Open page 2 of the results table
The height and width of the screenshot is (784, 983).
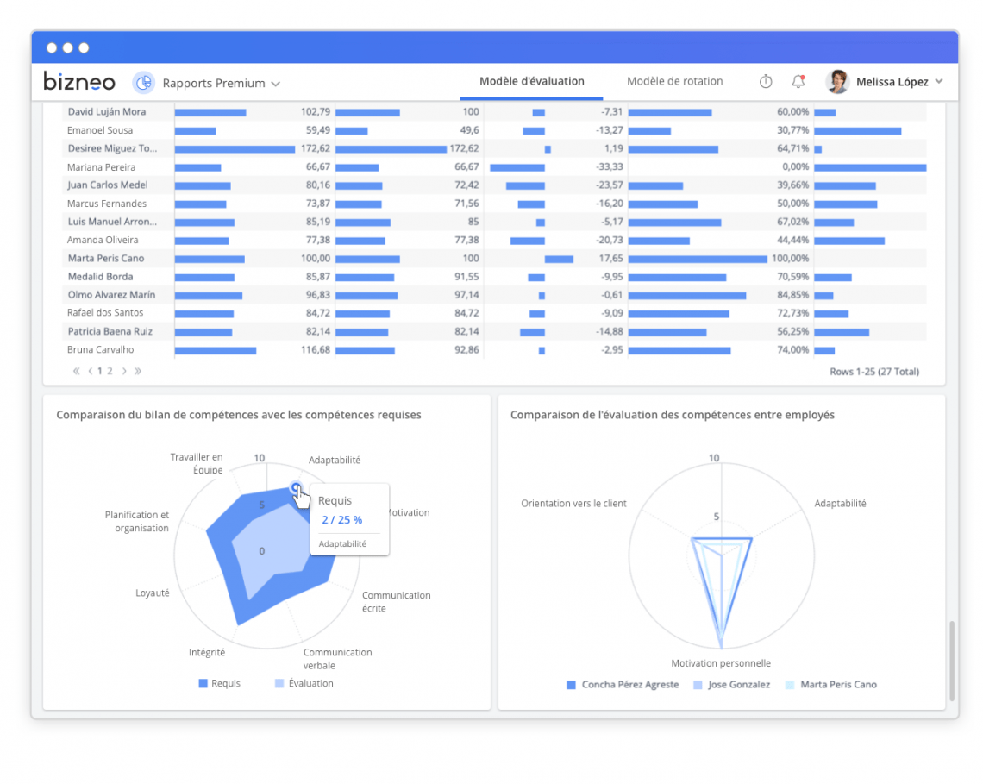(109, 370)
